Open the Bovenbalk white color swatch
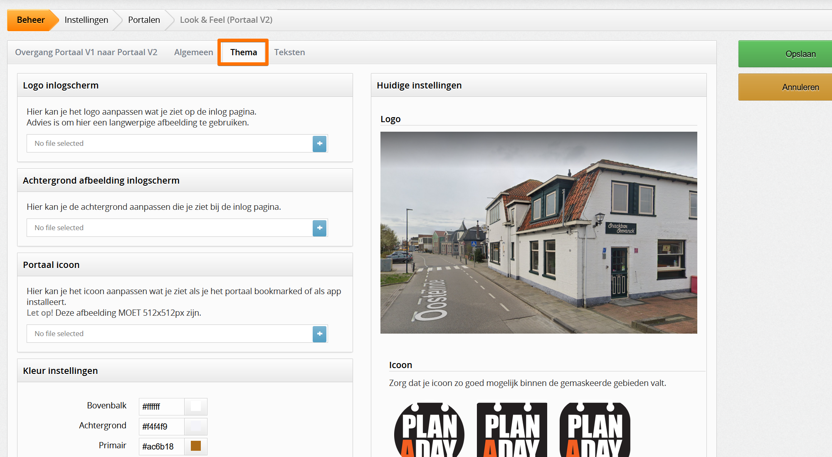 coord(195,407)
